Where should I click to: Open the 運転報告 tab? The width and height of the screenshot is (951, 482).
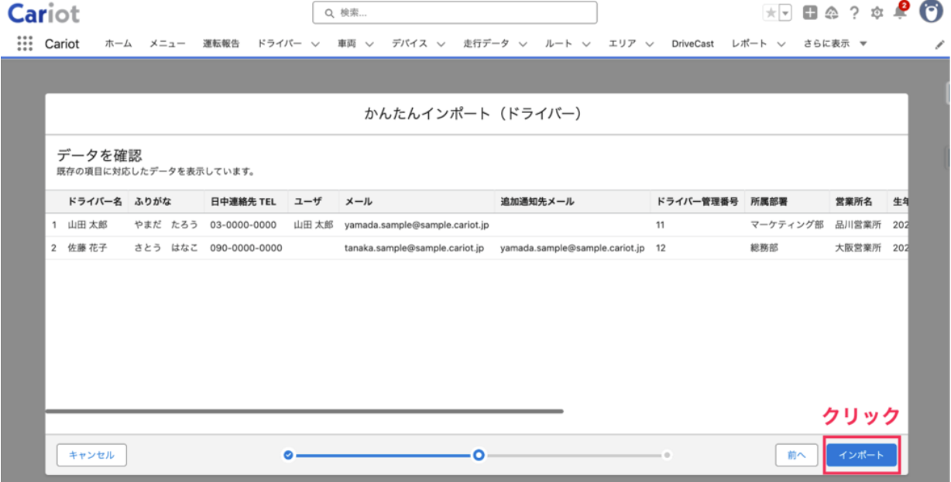click(221, 44)
